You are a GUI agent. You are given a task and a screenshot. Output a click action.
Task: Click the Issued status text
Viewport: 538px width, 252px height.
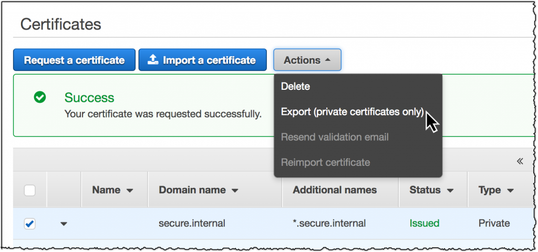point(425,223)
